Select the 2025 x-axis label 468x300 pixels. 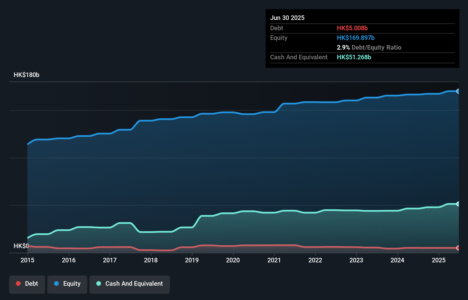click(439, 260)
